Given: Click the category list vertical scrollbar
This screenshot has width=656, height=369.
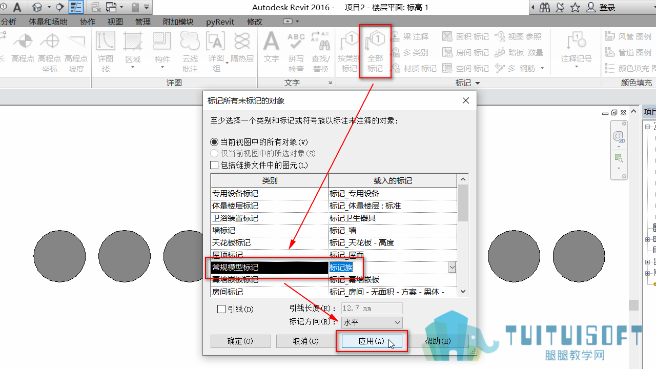Looking at the screenshot, I should pos(463,235).
